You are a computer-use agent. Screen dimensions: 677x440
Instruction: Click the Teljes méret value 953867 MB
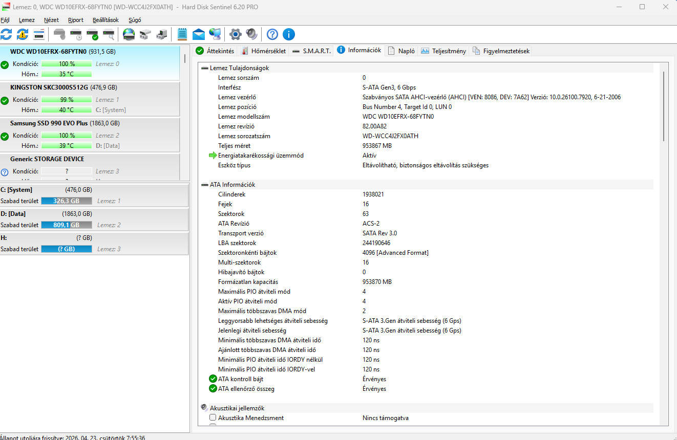377,146
